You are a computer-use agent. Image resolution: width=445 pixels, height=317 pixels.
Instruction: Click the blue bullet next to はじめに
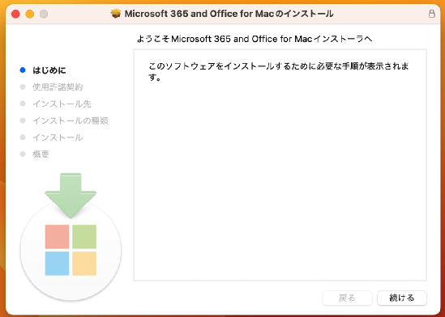23,70
